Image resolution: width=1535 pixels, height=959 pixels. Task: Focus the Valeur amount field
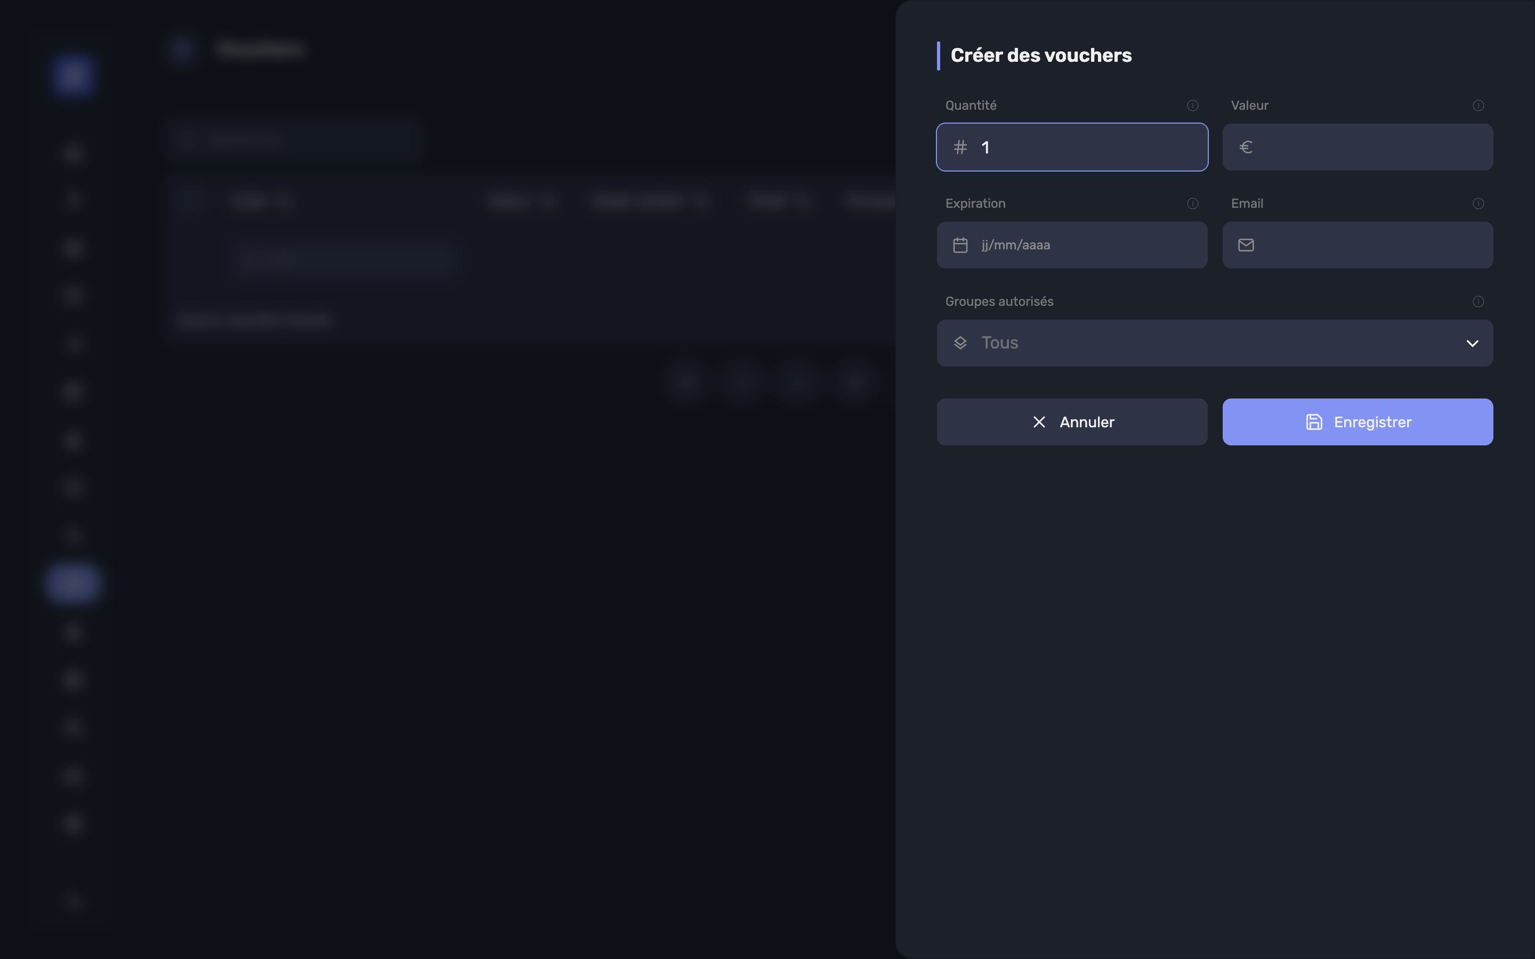tap(1358, 147)
